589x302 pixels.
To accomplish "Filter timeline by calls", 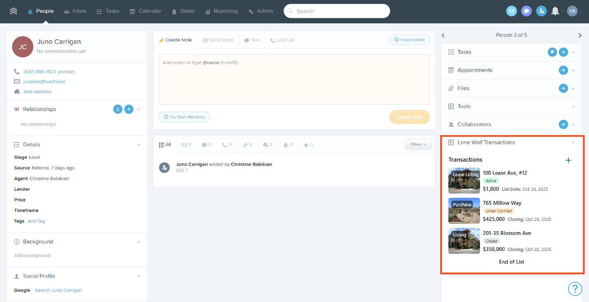I will (227, 145).
